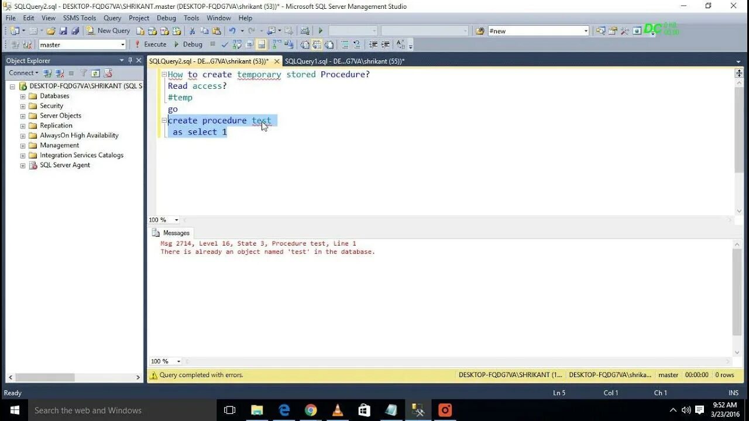Collapse the DESKTOP-FQDG7VA\SHRIKANT server node
This screenshot has width=749, height=421.
pos(12,86)
